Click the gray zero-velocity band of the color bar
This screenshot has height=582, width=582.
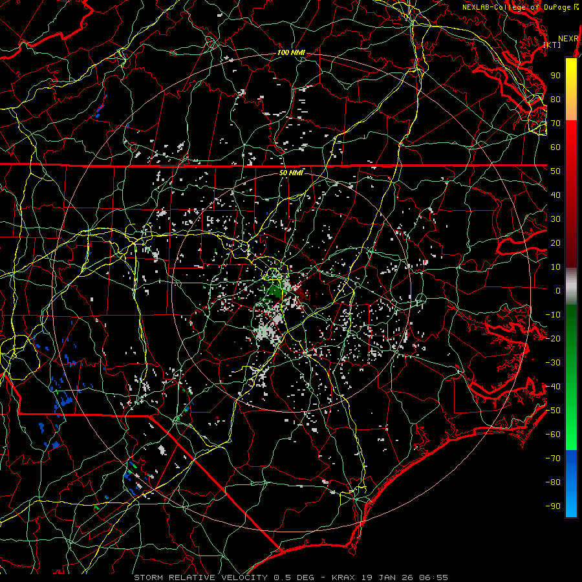pos(571,286)
